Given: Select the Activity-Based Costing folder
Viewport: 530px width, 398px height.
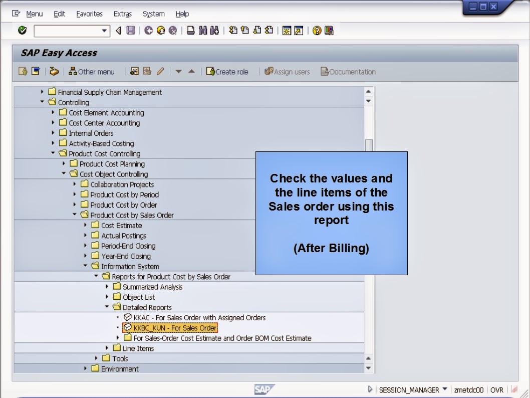Looking at the screenshot, I should click(101, 143).
